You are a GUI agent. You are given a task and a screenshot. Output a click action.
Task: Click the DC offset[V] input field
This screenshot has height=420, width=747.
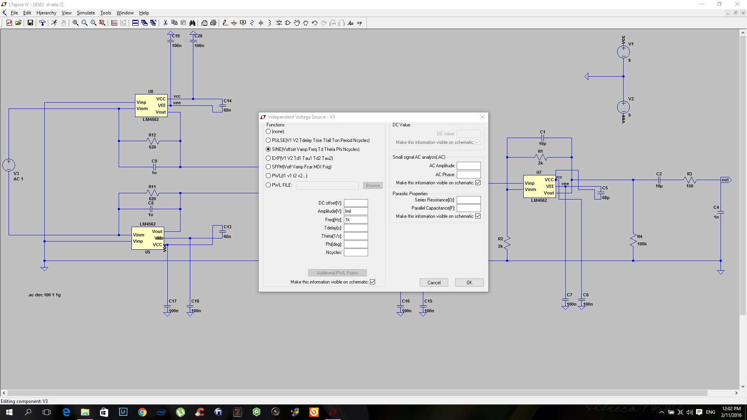(356, 203)
